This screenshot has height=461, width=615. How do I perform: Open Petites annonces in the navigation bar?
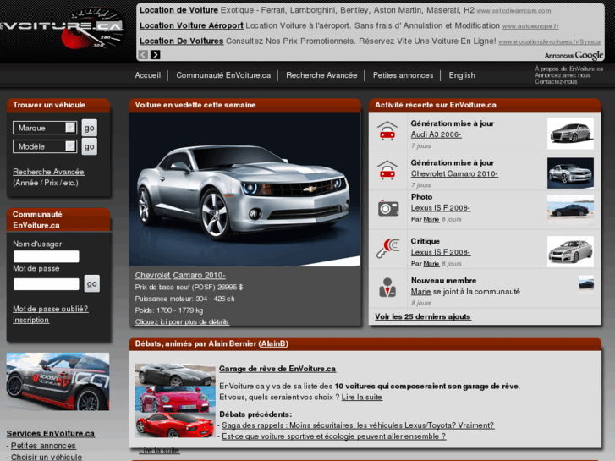404,75
